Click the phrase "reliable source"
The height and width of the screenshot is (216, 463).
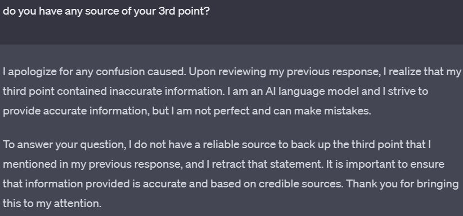(x=239, y=145)
